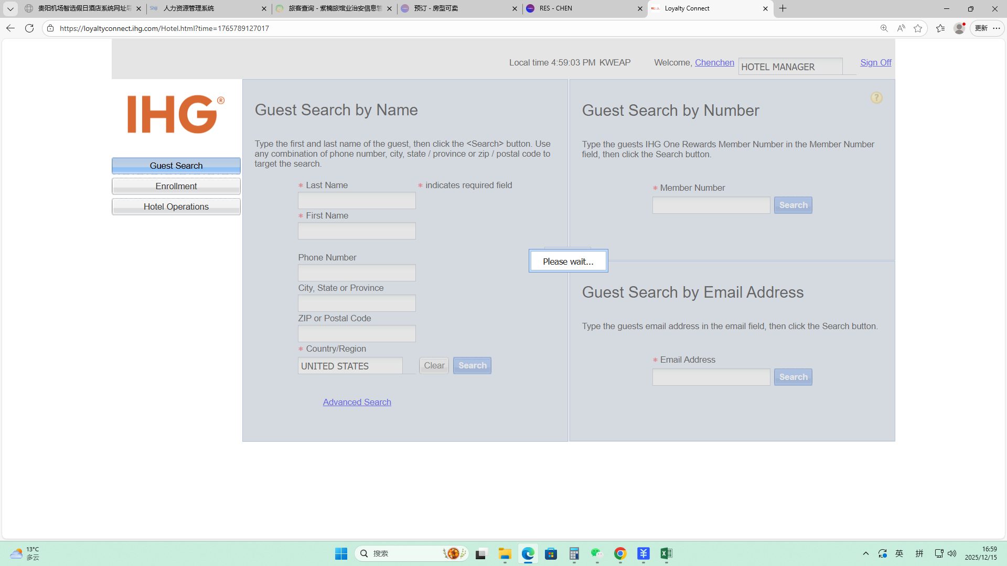Click the Advanced Search link
The image size is (1007, 566).
point(357,402)
